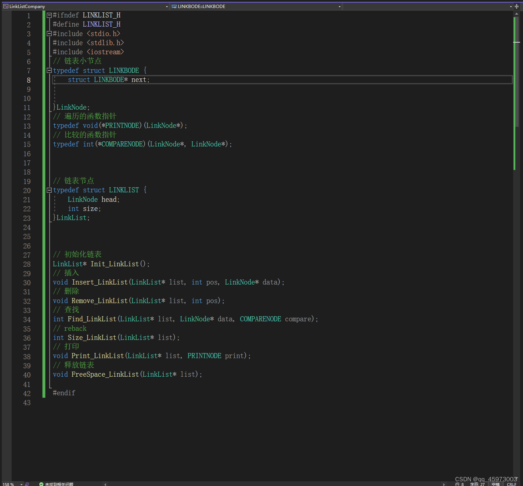Click 'head' member on line 21
Screen dimensions: 523x486
click(x=109, y=199)
